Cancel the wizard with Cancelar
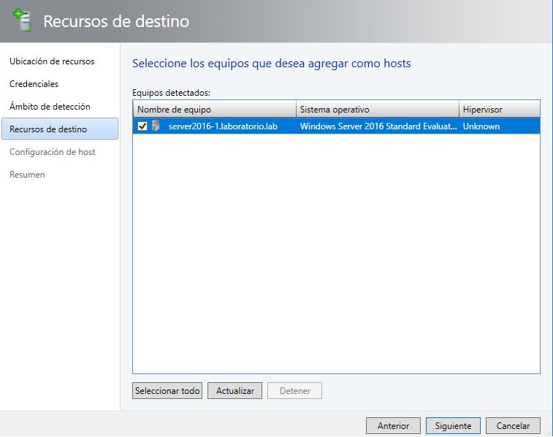553x437 pixels. (513, 425)
